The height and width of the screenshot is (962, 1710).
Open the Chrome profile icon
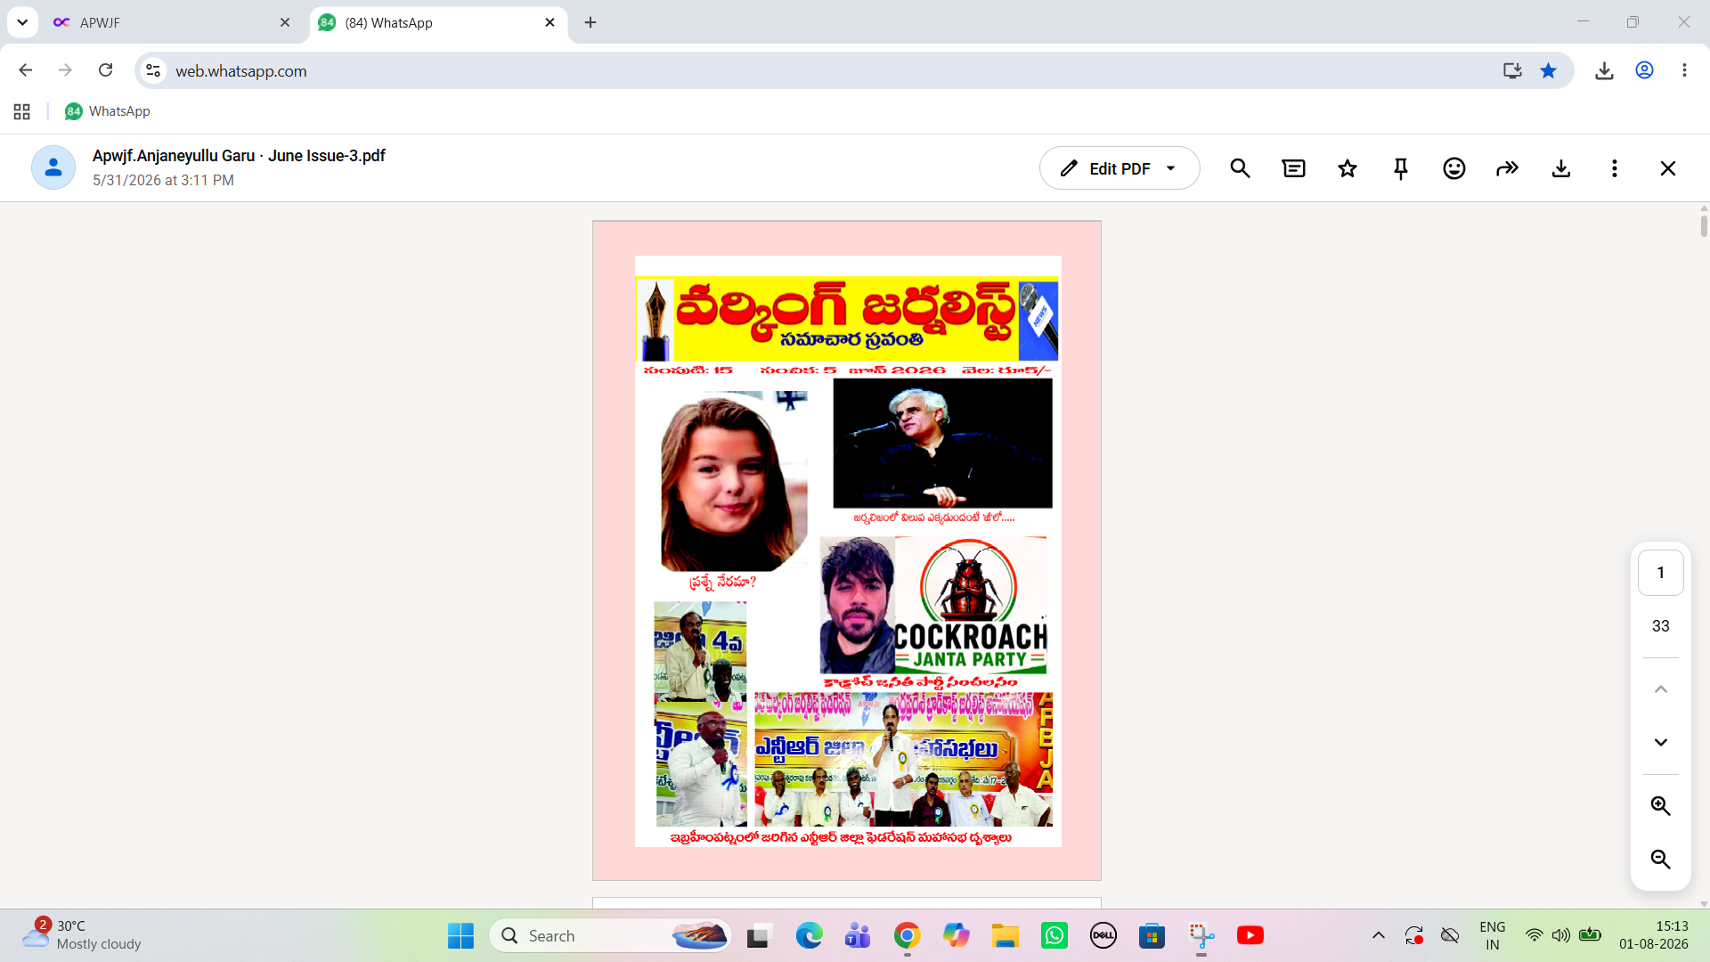1644,70
